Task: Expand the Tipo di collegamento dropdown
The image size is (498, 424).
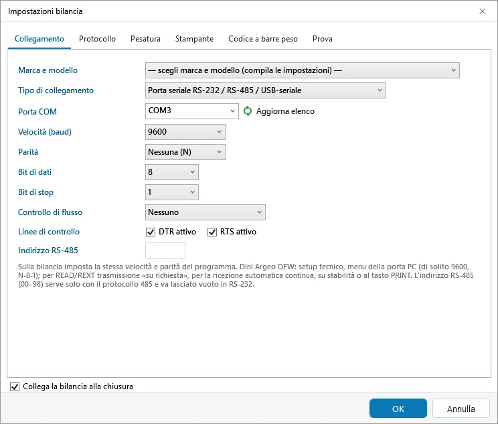Action: click(266, 90)
